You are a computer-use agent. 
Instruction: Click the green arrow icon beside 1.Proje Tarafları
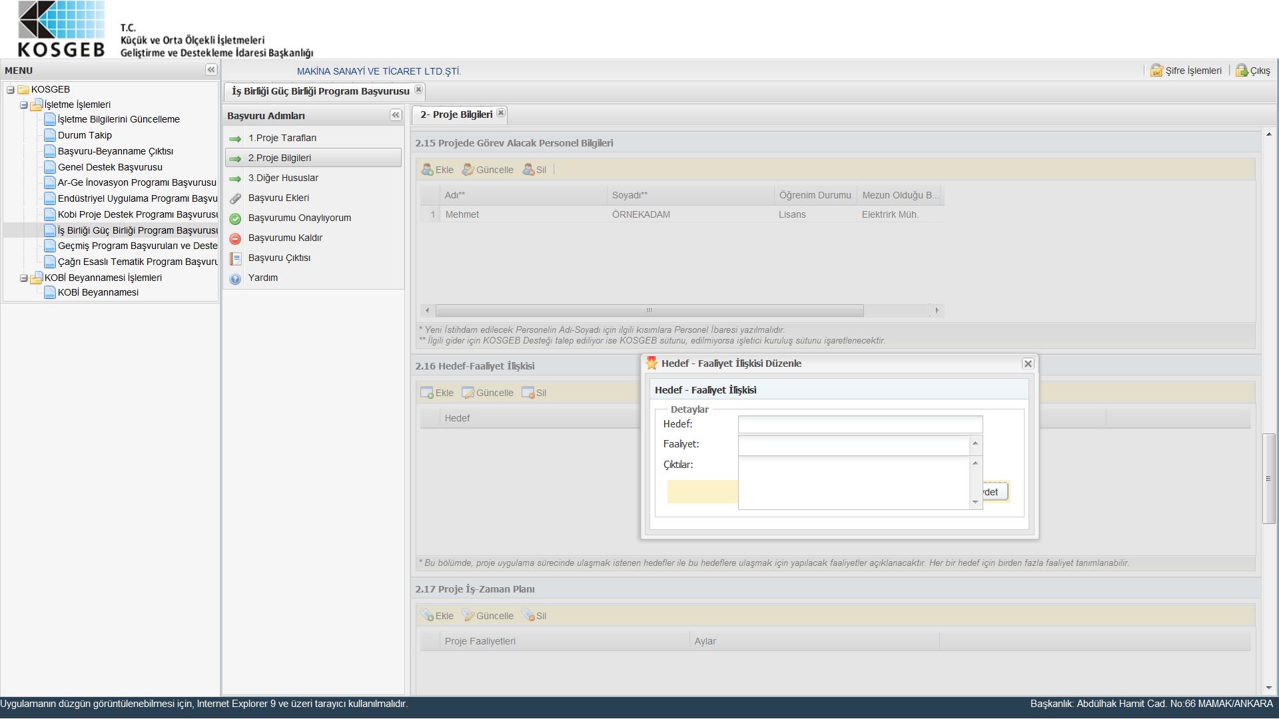pyautogui.click(x=235, y=138)
